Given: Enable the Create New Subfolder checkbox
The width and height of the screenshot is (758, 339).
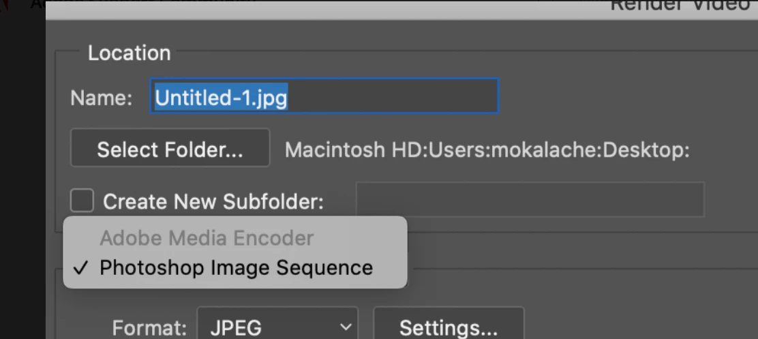Looking at the screenshot, I should click(x=82, y=201).
